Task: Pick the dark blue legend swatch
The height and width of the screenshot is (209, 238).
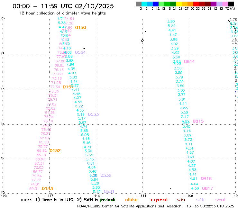Action: (x=156, y=4)
